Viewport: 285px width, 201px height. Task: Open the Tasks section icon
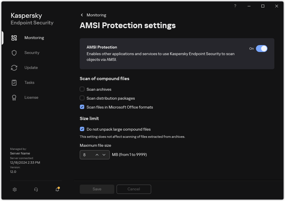(x=14, y=82)
